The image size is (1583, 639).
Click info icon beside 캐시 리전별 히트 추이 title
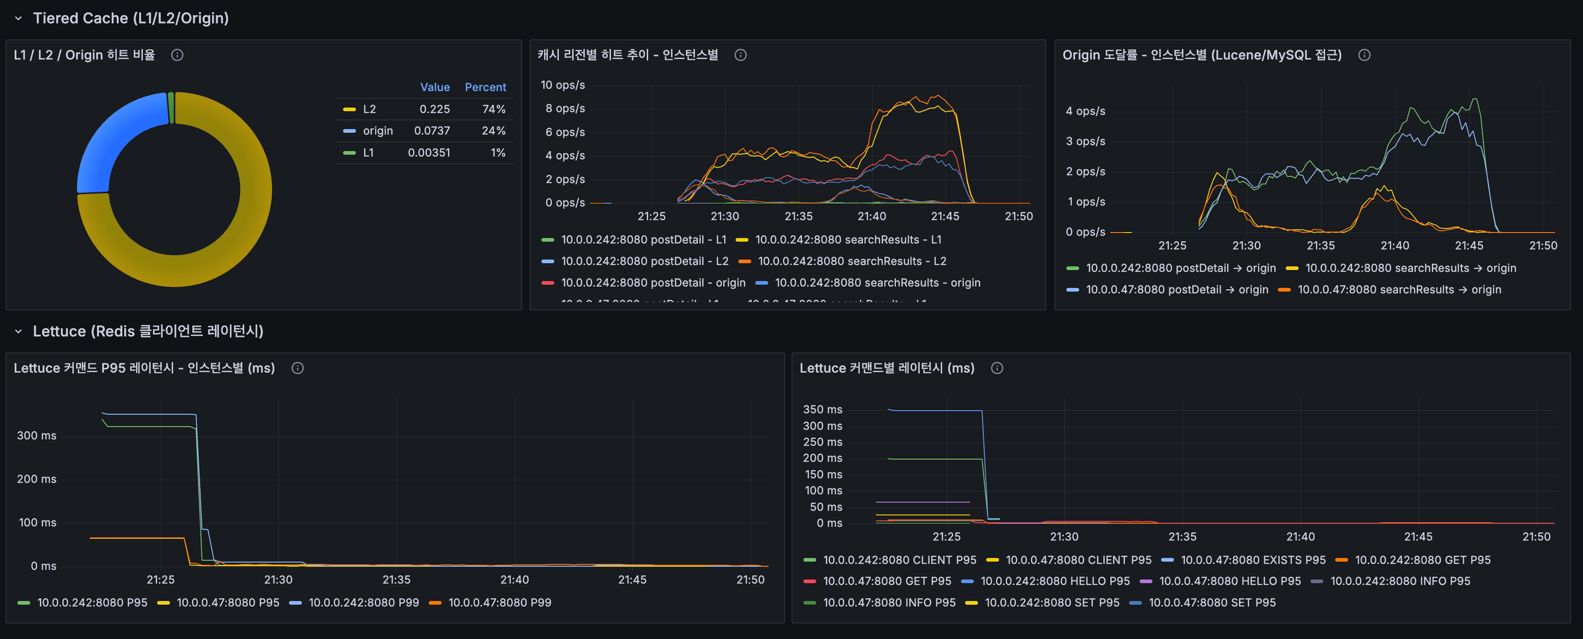[741, 55]
